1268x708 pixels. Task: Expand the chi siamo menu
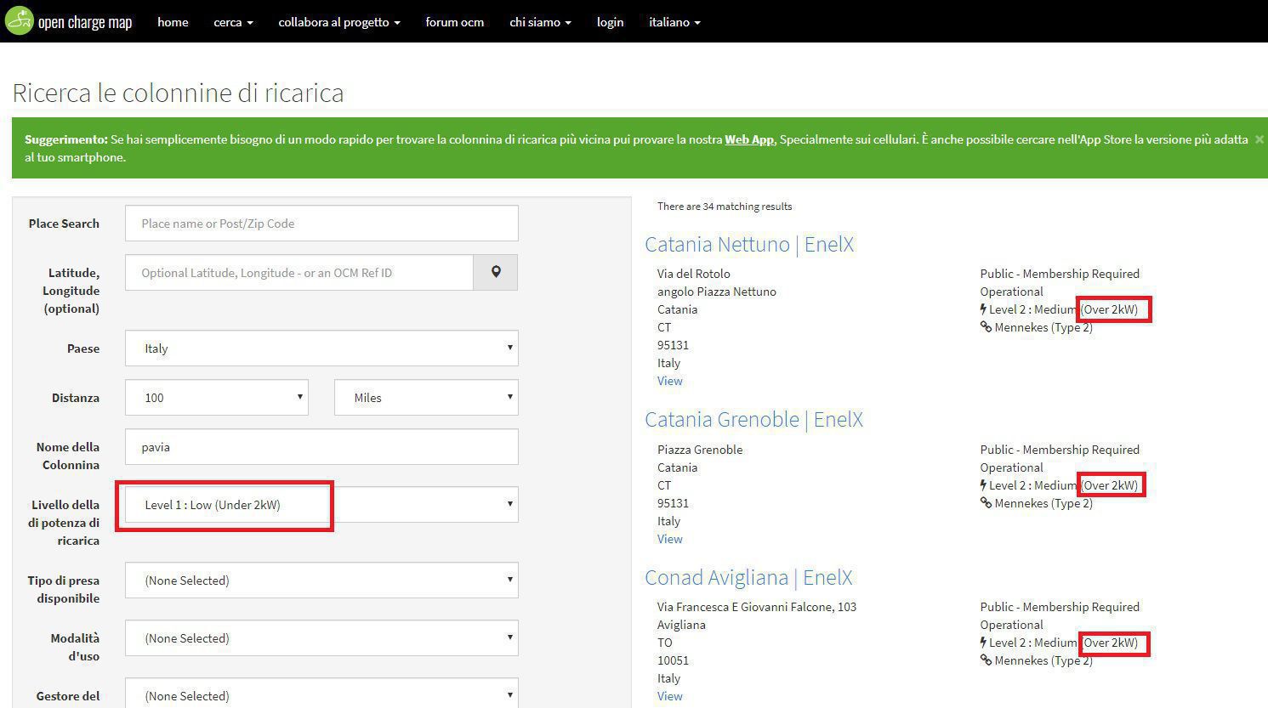tap(540, 22)
